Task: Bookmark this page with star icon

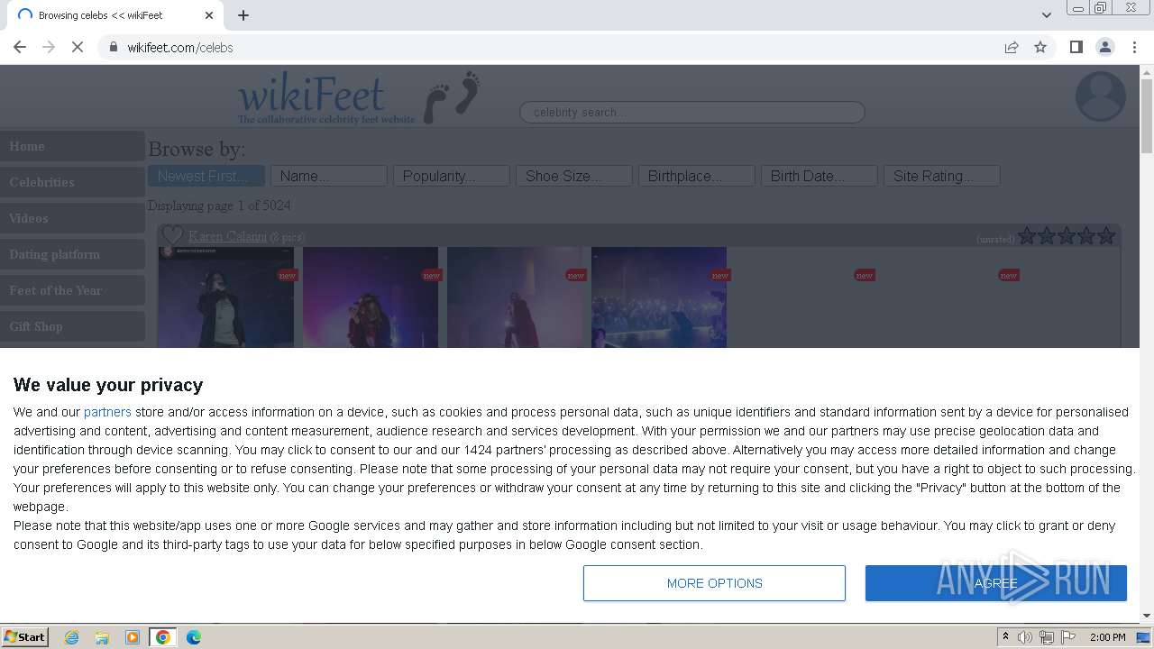Action: pos(1040,47)
